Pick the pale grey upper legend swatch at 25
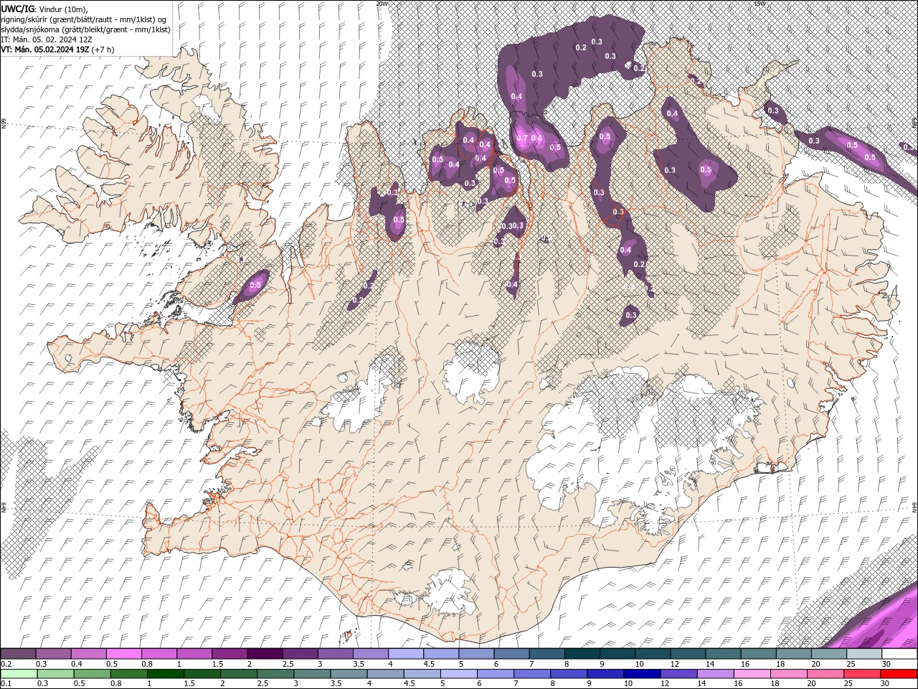The width and height of the screenshot is (918, 689). coord(863,654)
